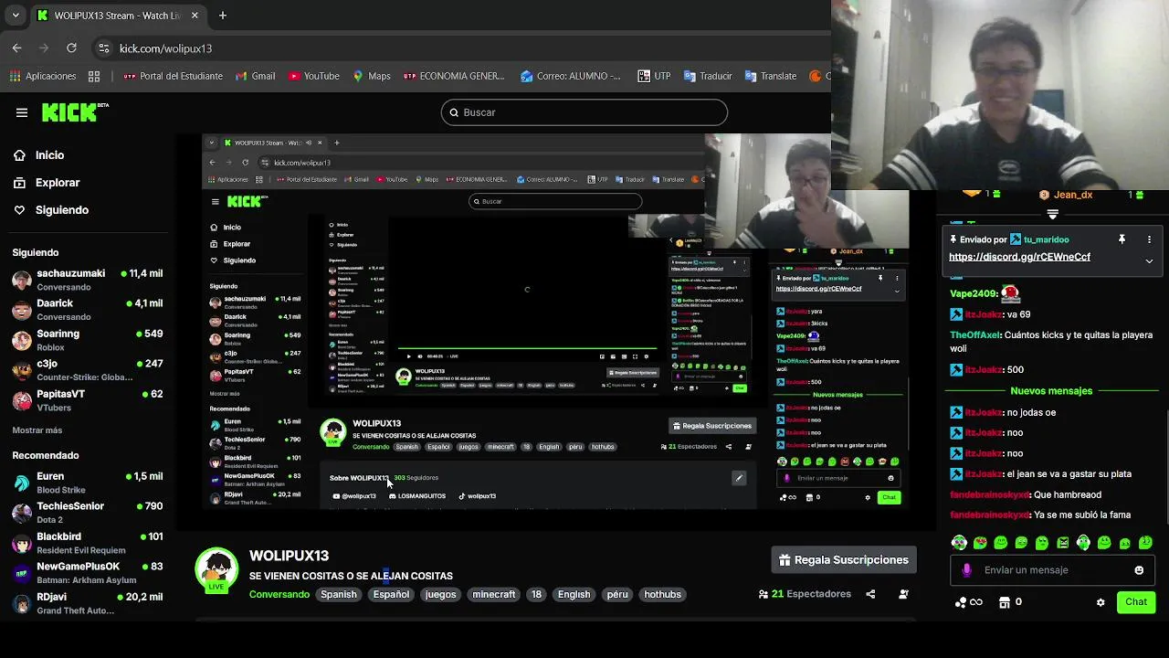Go back with the browser back arrow
1169x658 pixels.
(x=17, y=48)
